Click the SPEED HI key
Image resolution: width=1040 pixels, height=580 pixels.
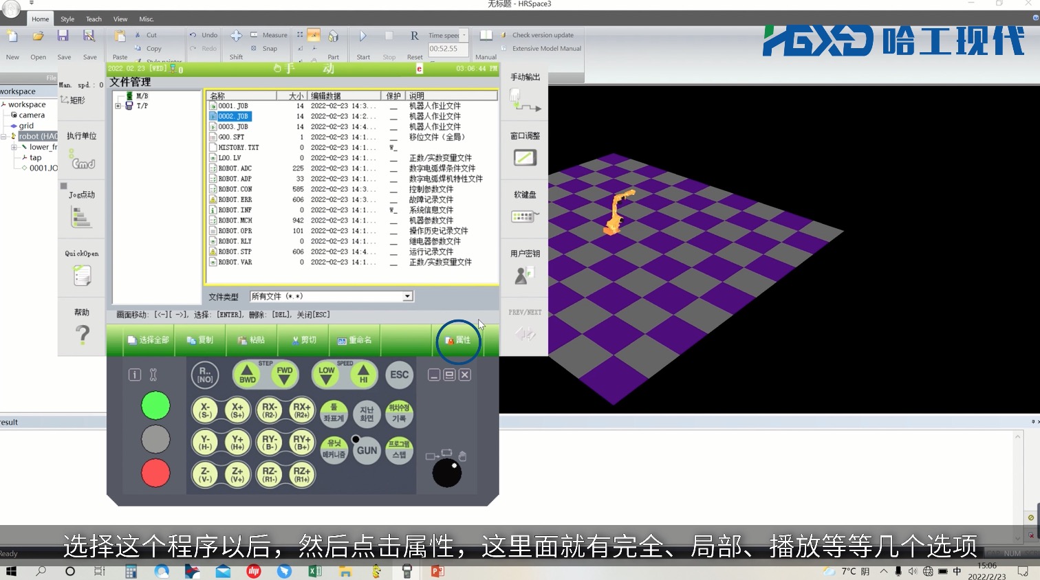[364, 375]
